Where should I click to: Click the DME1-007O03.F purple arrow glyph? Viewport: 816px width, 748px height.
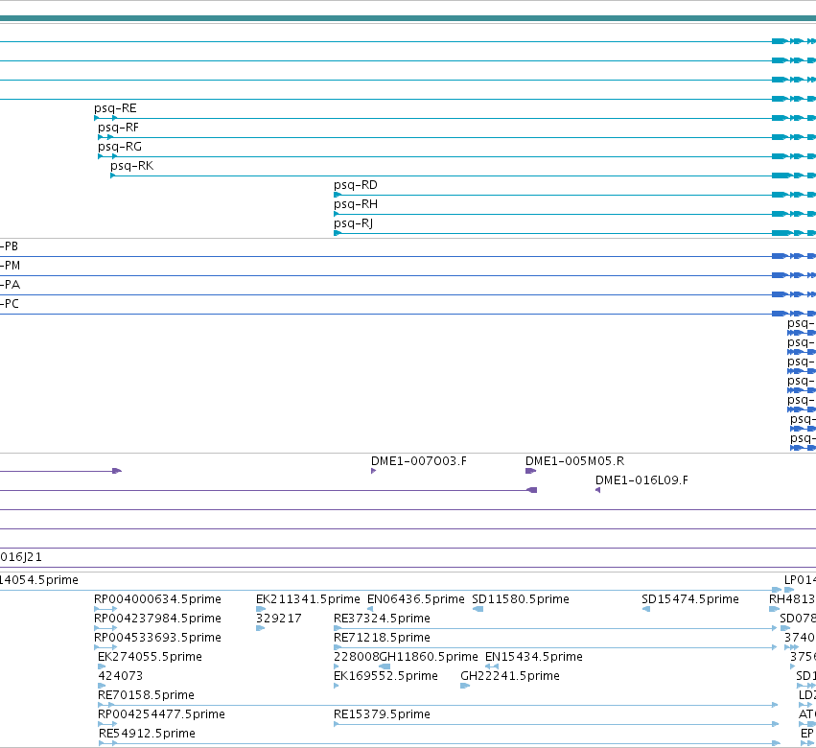373,471
